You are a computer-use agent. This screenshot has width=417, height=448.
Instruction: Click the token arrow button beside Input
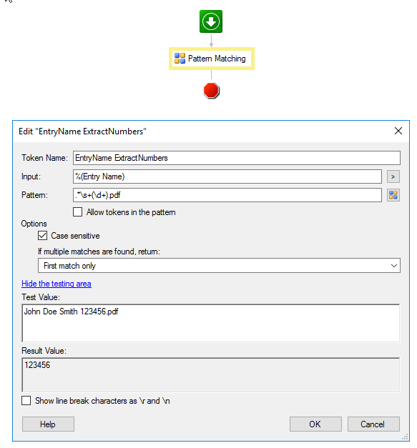393,176
